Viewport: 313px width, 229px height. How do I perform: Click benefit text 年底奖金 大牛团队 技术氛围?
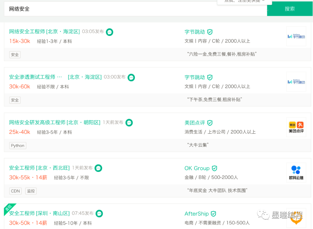[217, 191]
